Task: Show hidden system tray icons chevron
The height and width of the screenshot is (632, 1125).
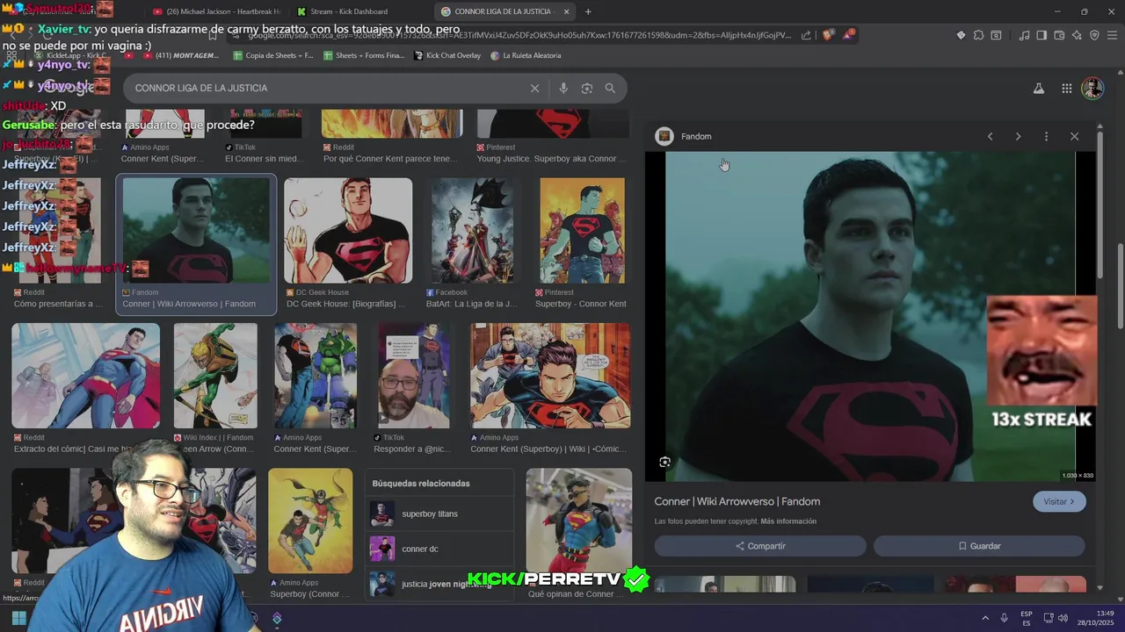Action: coord(985,618)
